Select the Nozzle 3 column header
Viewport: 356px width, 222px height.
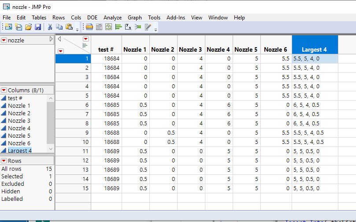[190, 49]
